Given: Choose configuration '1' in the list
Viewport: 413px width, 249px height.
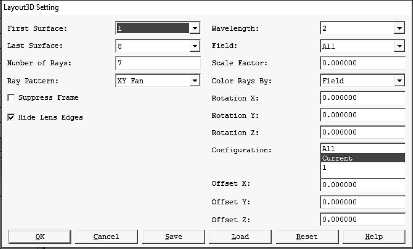Looking at the screenshot, I should tap(362, 167).
